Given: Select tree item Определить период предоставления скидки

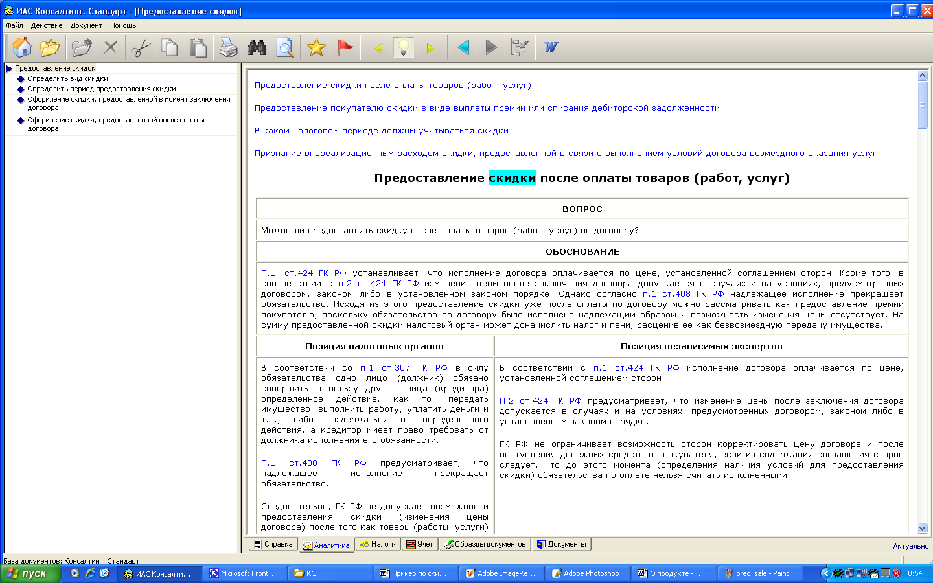Looking at the screenshot, I should pos(102,89).
